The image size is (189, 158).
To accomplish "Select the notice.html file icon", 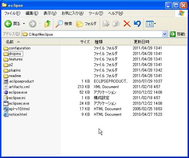I will click(6, 114).
